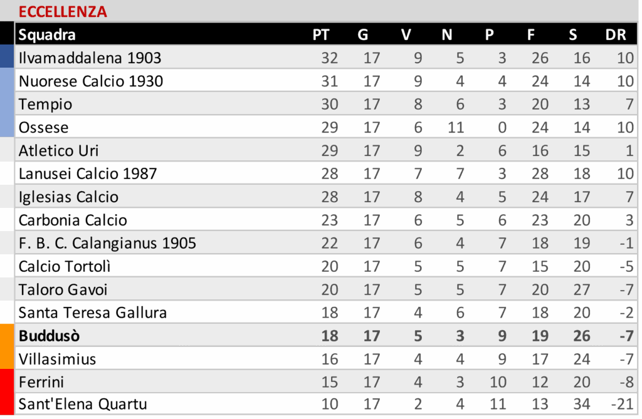The image size is (642, 419).
Task: Select F. B. C. Calangianus 1905
Action: tap(107, 244)
